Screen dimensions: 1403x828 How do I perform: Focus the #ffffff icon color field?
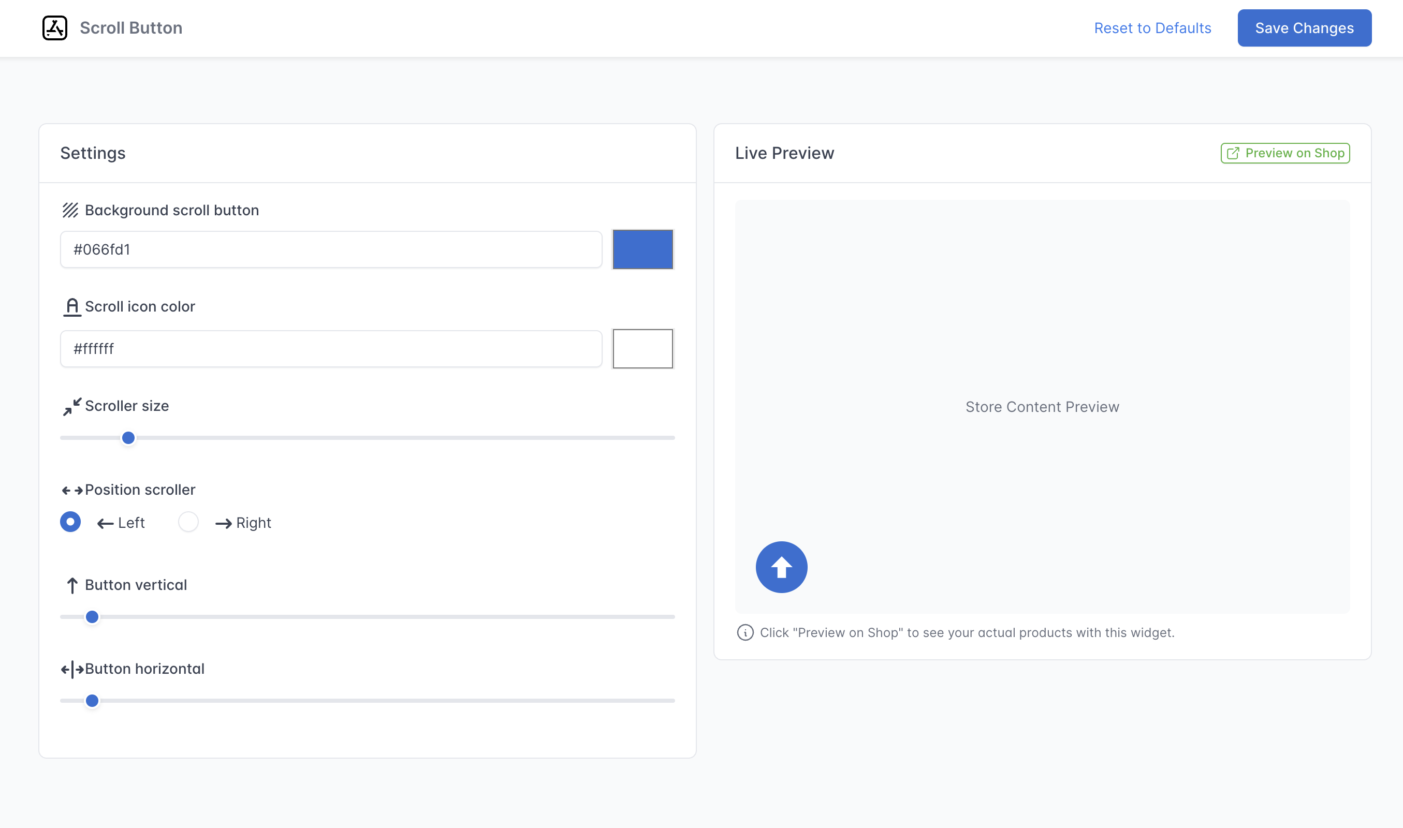[331, 349]
